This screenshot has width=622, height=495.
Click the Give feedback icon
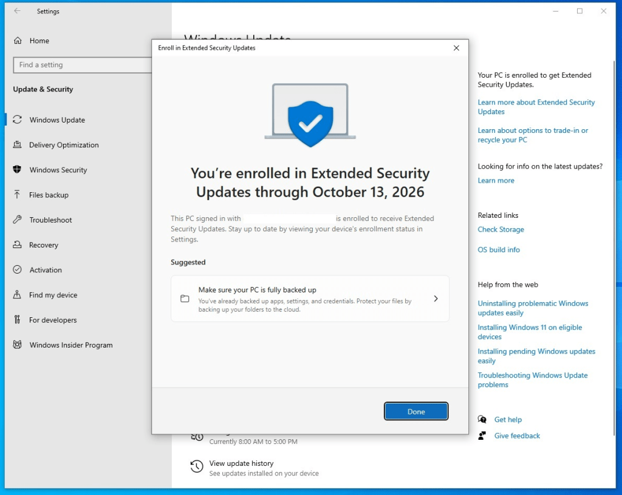(482, 436)
